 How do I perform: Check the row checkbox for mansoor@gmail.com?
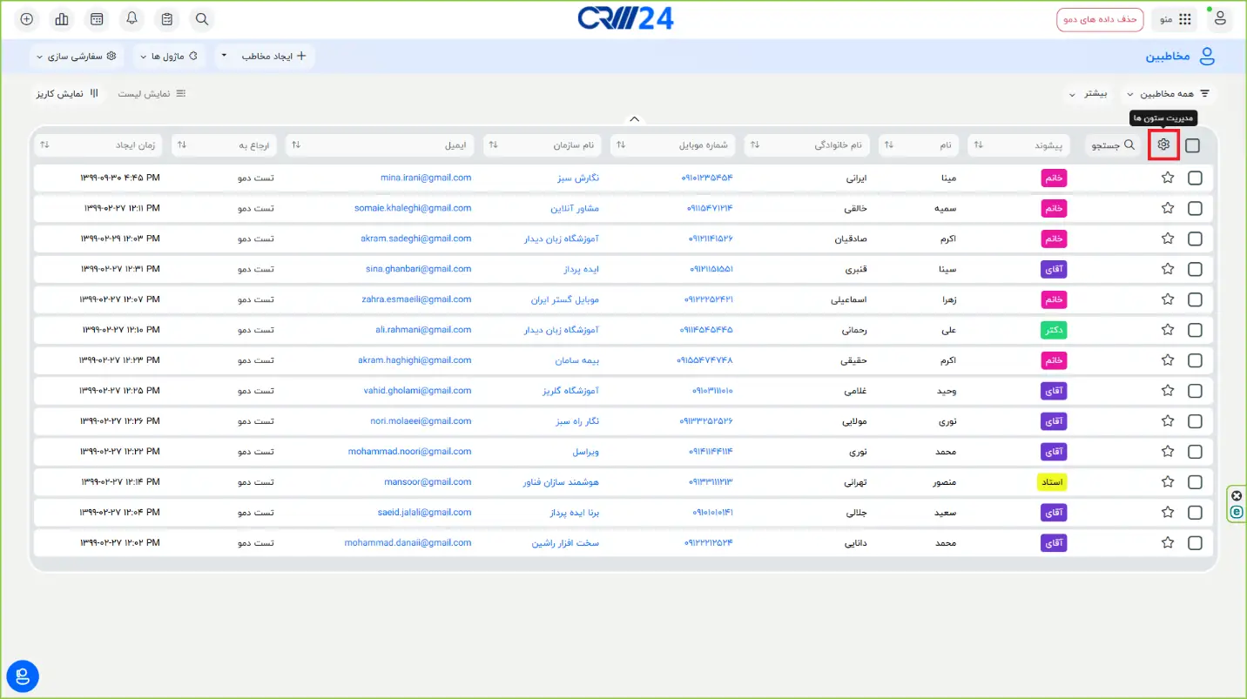(1195, 482)
